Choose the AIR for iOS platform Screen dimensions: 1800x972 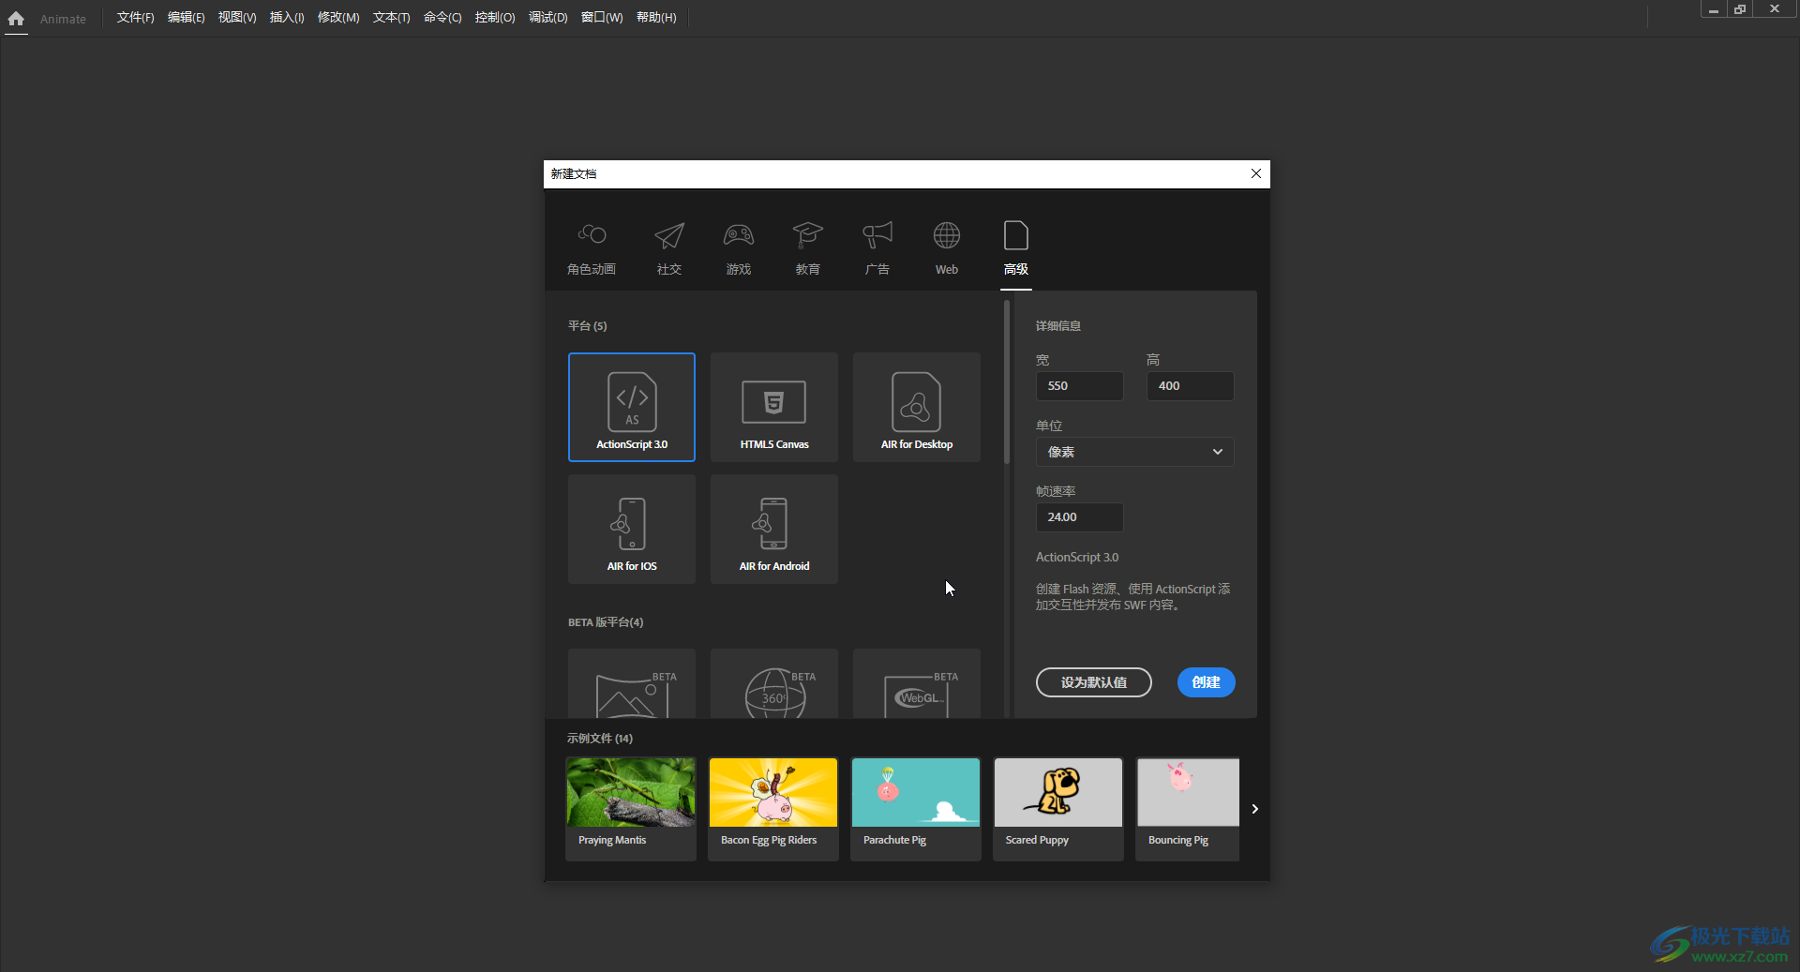point(632,529)
